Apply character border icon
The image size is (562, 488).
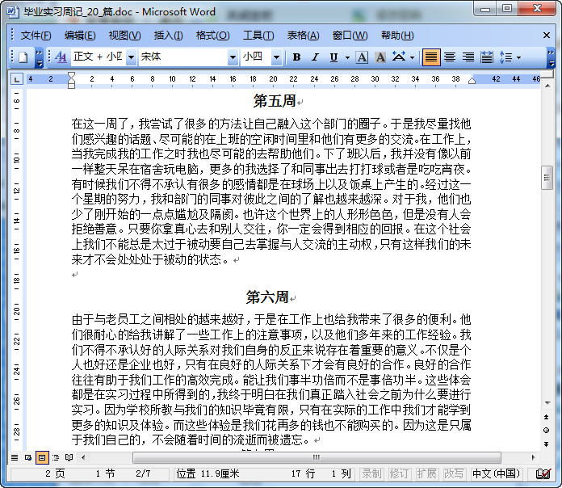[362, 57]
